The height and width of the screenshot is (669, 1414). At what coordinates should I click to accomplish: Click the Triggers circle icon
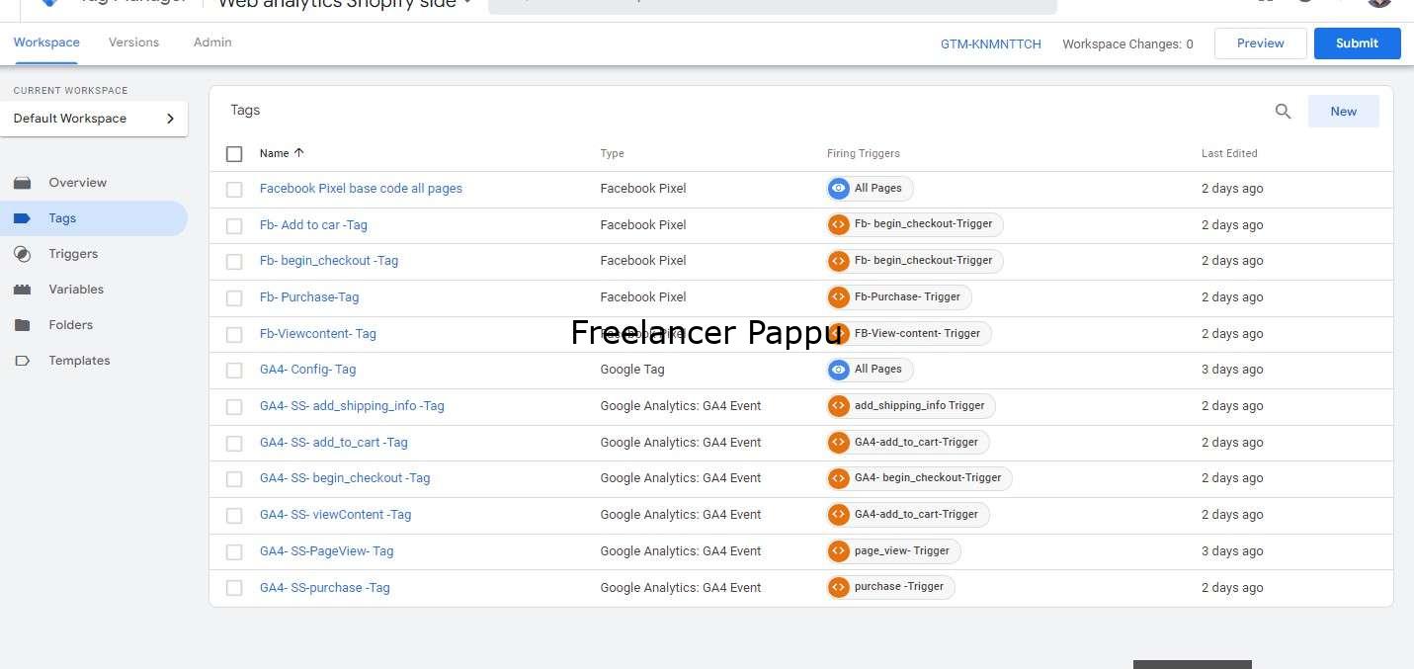[23, 254]
